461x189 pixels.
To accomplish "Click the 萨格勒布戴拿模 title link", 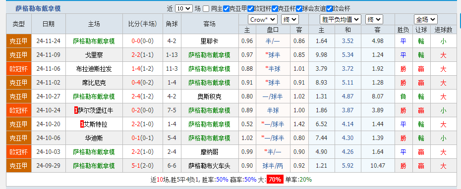I will pyautogui.click(x=38, y=8).
